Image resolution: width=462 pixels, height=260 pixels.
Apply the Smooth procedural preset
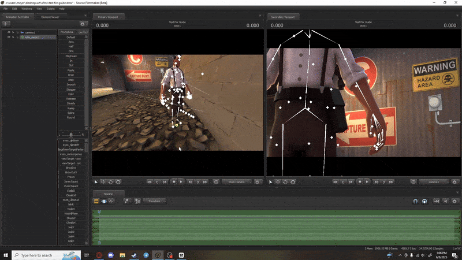pyautogui.click(x=70, y=84)
